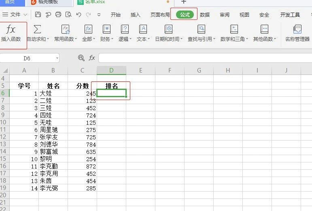Image resolution: width=312 pixels, height=211 pixels.
Task: Switch to the Home (开始) tab
Action: point(116,15)
